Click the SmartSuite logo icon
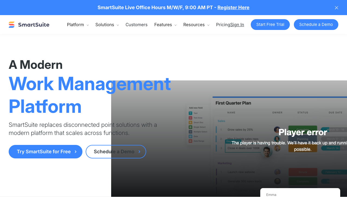This screenshot has height=197, width=347. (12, 25)
